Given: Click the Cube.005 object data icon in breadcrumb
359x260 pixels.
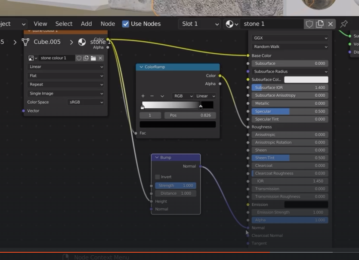Looking at the screenshot, I should coord(25,42).
